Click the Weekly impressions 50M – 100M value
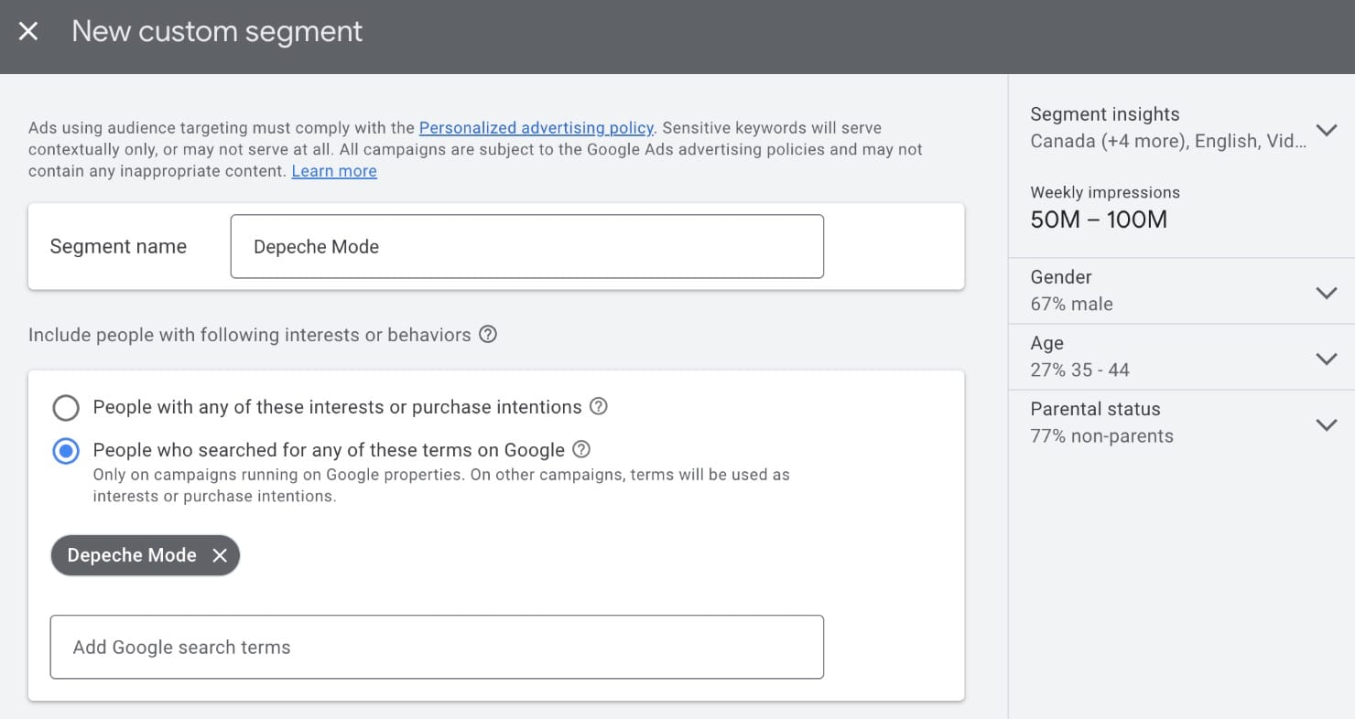Viewport: 1355px width, 719px height. coord(1099,220)
